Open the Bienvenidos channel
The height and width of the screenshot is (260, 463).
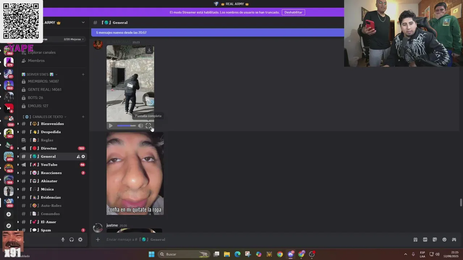pos(53,124)
